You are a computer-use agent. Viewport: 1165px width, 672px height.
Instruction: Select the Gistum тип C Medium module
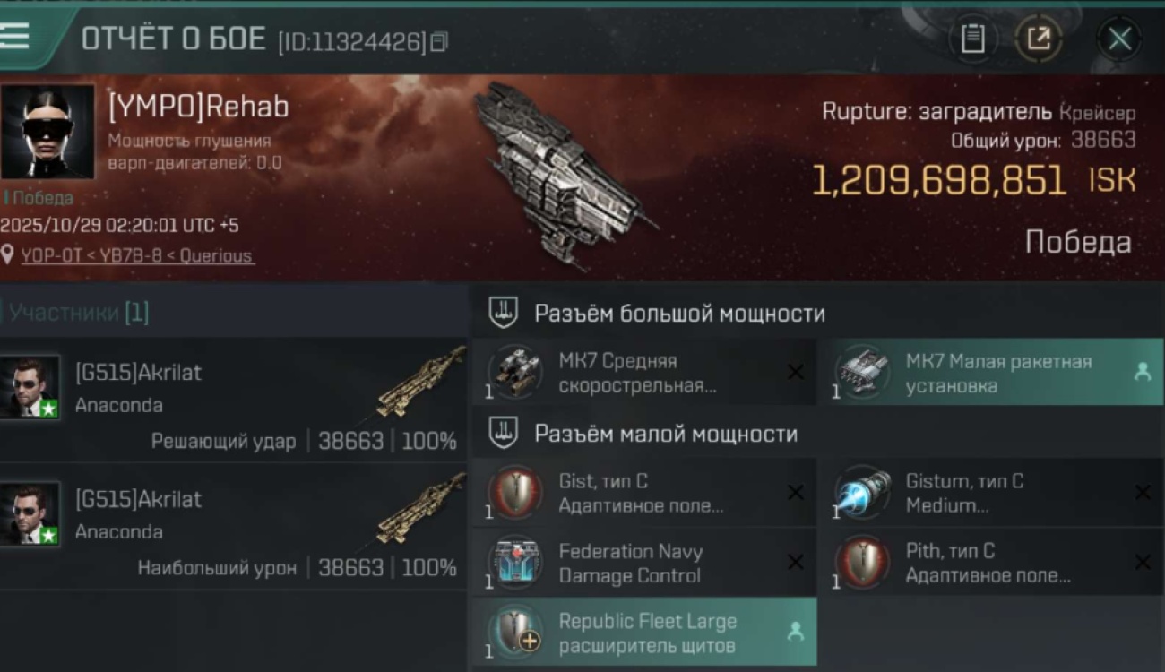pyautogui.click(x=991, y=492)
